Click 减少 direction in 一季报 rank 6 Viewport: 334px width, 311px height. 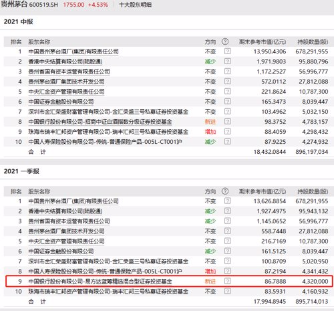pos(210,251)
